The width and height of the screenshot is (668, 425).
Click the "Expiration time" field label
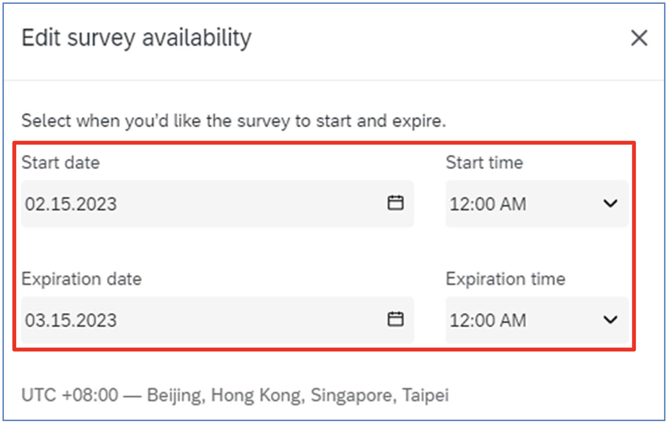tap(505, 279)
